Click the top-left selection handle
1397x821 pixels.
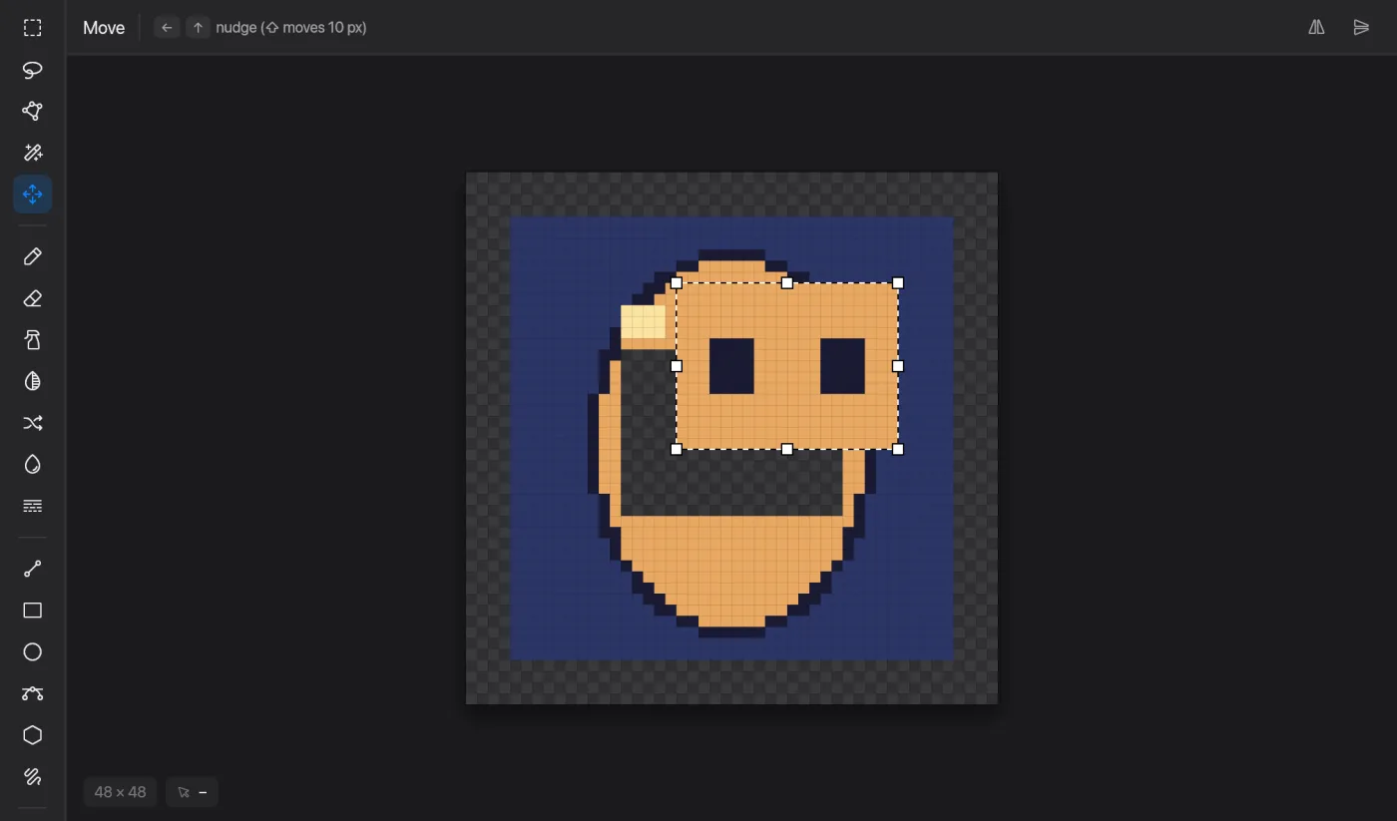pos(677,283)
